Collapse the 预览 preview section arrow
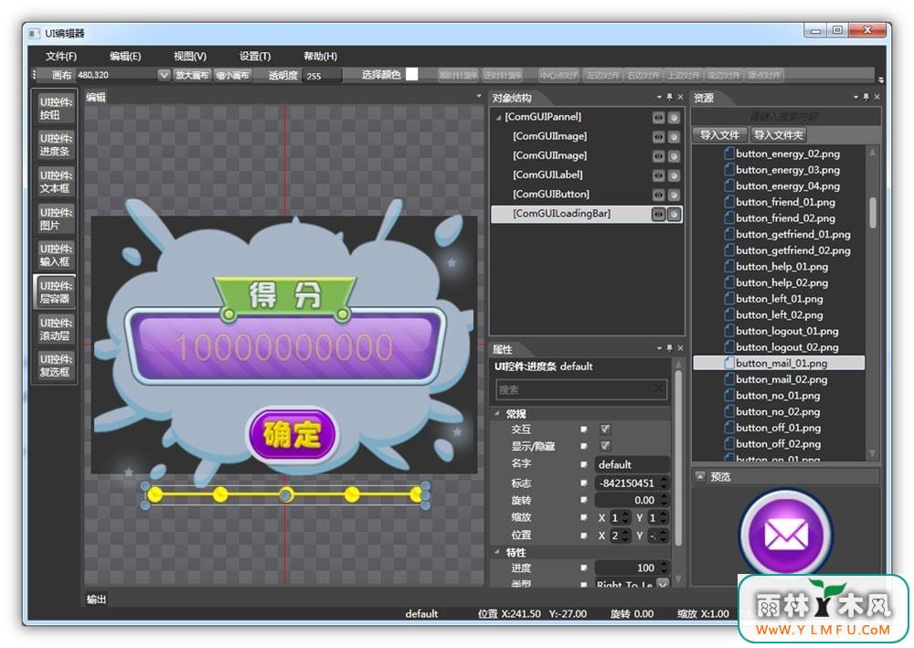This screenshot has width=914, height=648. click(700, 476)
